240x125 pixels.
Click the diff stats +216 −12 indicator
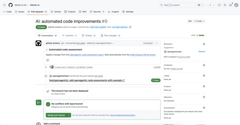[197, 35]
